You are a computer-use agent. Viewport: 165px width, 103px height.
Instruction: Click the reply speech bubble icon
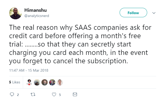click(12, 94)
